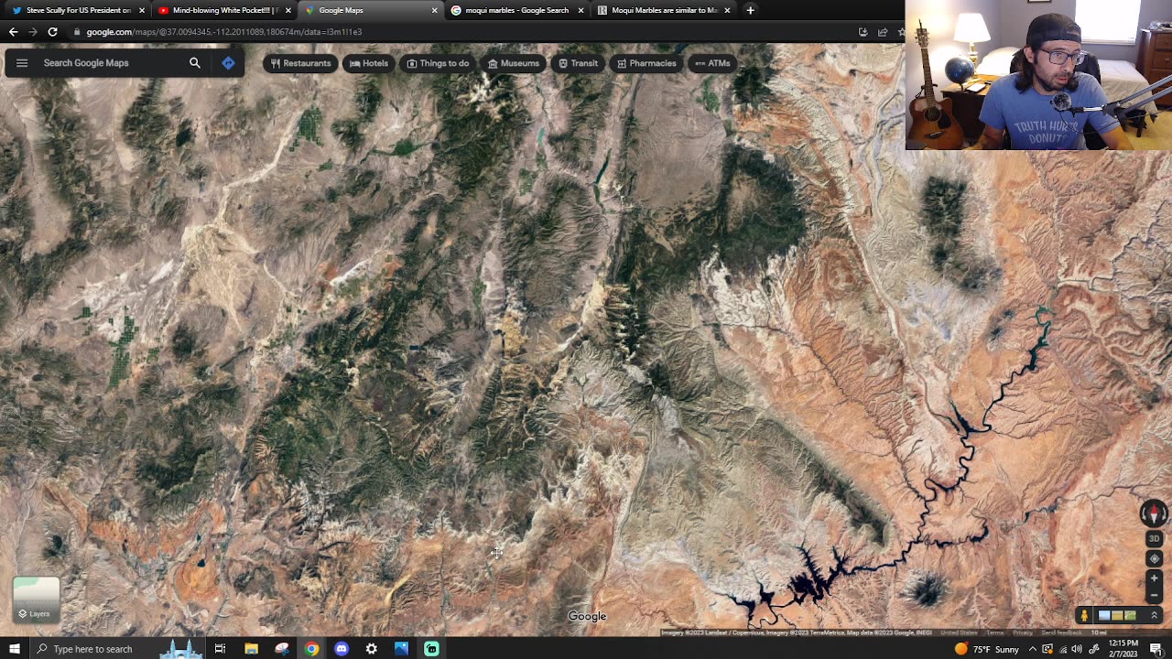Click the Search Google Maps input field
Viewport: 1172px width, 659px height.
(110, 63)
